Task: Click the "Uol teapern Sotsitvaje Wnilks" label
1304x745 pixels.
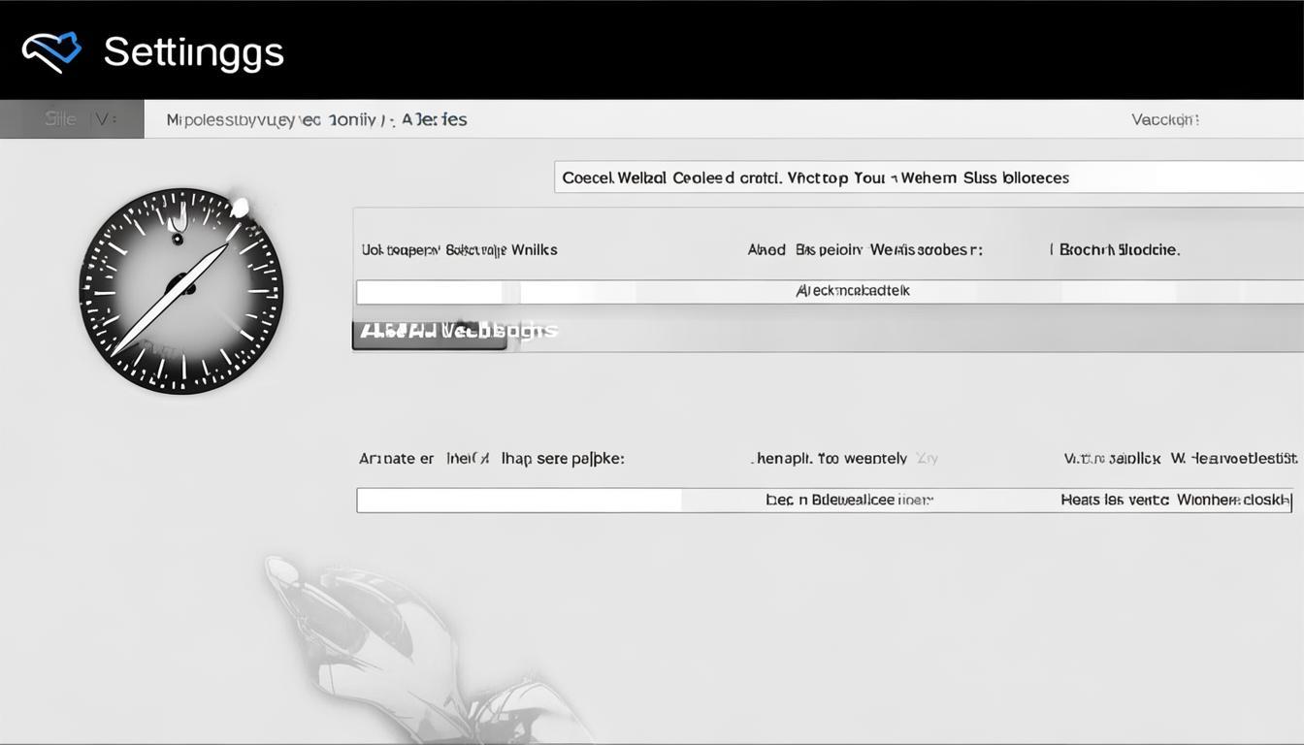Action: click(459, 249)
